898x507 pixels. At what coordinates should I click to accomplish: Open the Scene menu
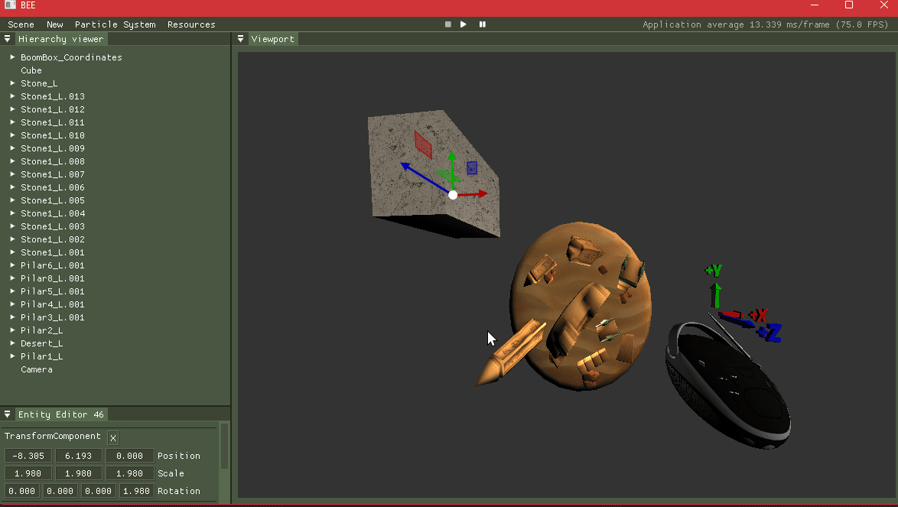pyautogui.click(x=21, y=24)
